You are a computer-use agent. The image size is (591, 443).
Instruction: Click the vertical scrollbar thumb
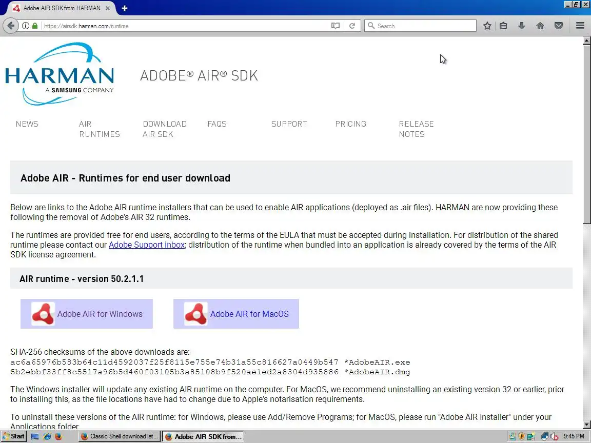(586, 134)
